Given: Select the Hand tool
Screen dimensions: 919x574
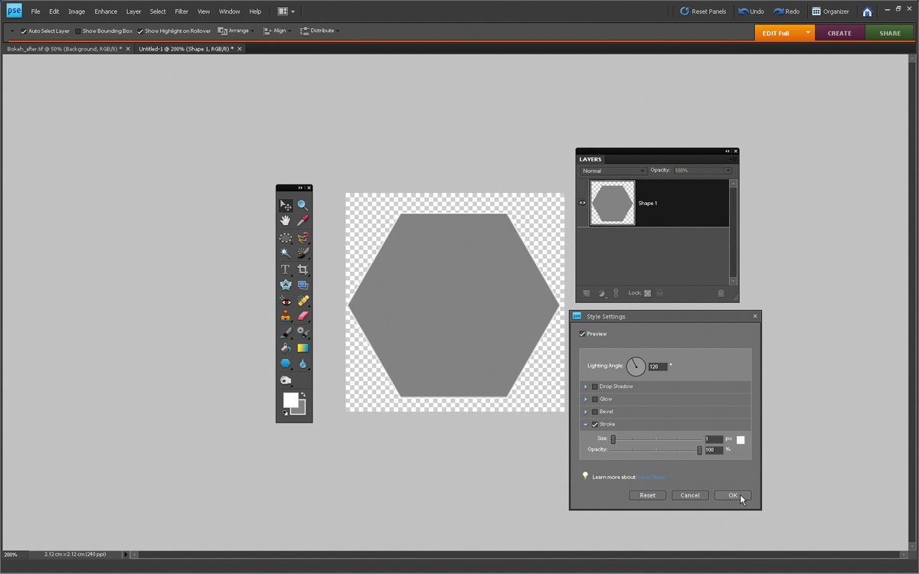Looking at the screenshot, I should point(285,220).
